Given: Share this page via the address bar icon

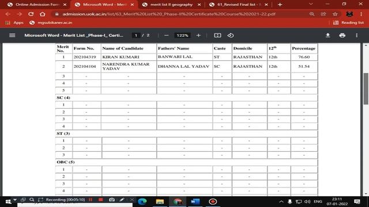Looking at the screenshot, I should pyautogui.click(x=323, y=14).
